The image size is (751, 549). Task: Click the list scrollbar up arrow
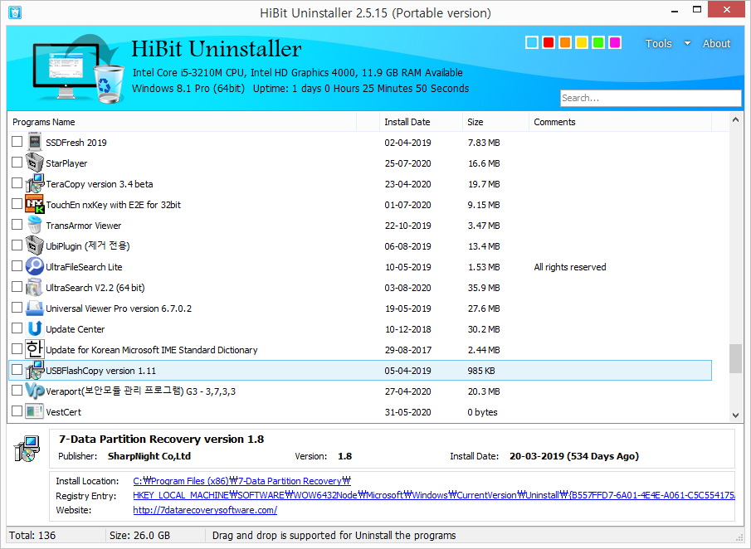pos(736,119)
